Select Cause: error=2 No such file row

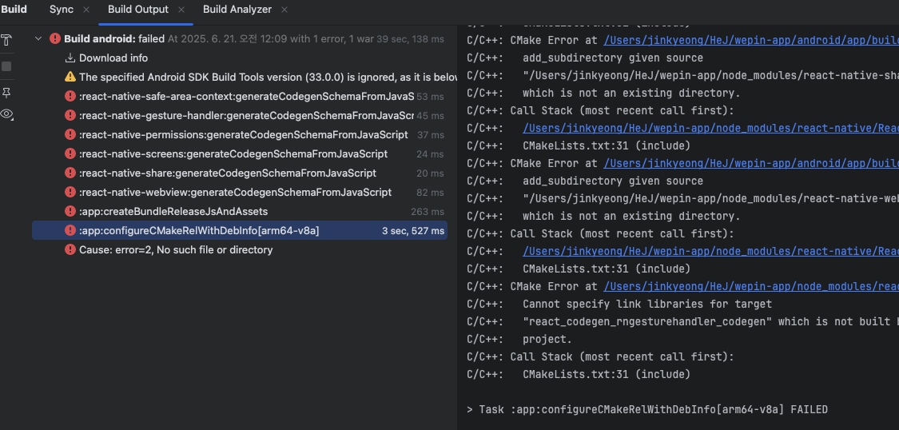[176, 249]
